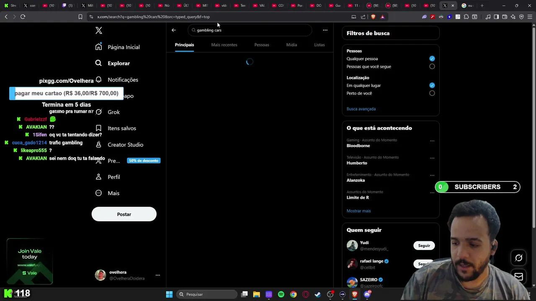Screen dimensions: 536x301
Task: Open Spotify from the taskbar
Action: click(x=281, y=294)
